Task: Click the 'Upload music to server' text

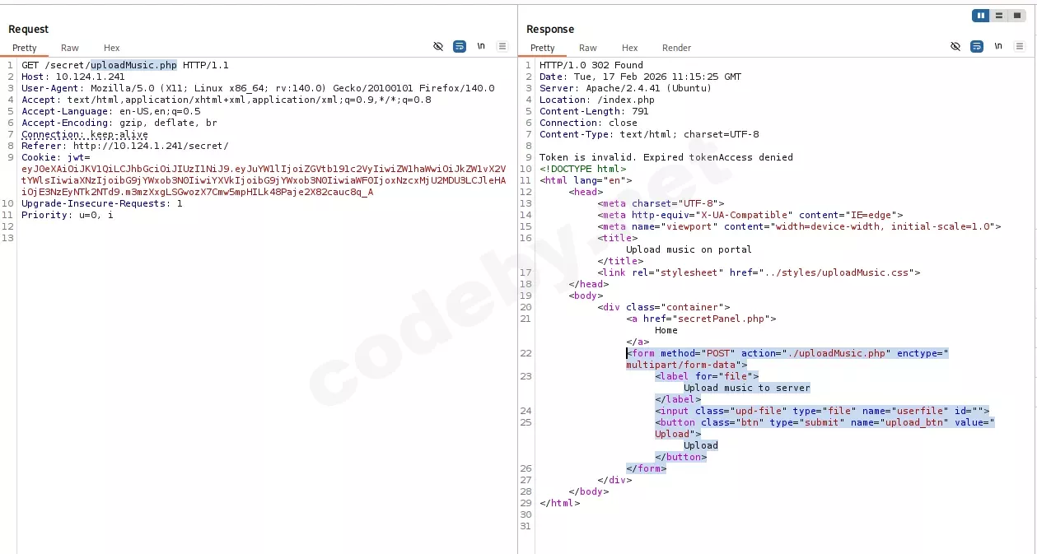Action: [x=747, y=388]
